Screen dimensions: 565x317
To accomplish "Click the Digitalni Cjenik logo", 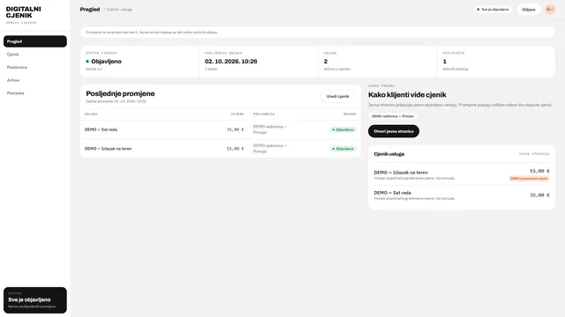I will click(24, 12).
